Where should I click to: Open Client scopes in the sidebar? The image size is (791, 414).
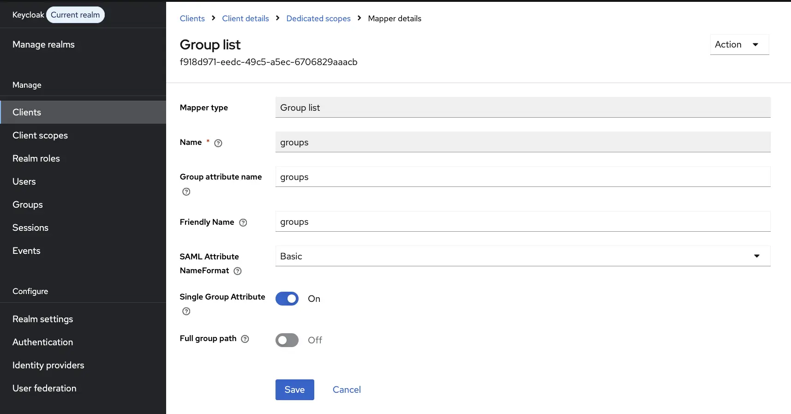(83, 135)
